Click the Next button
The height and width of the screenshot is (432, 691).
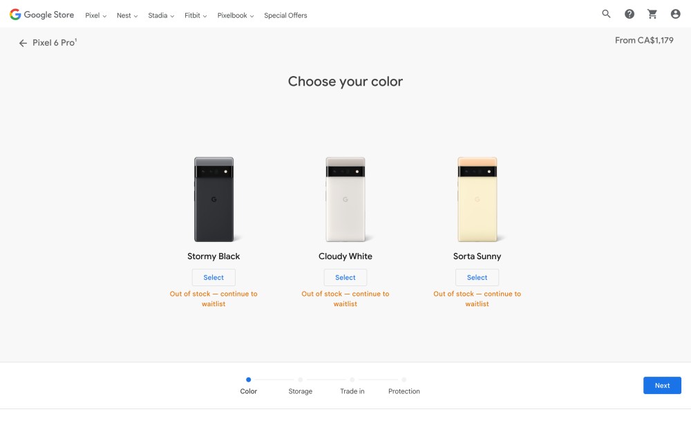coord(662,385)
